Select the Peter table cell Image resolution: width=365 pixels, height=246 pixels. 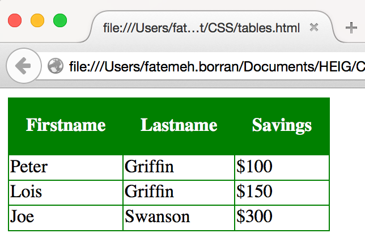[66, 168]
